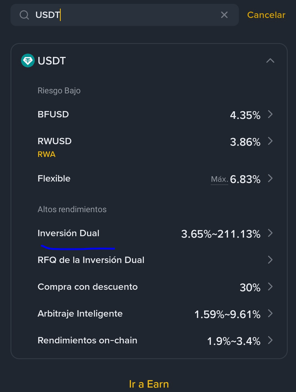This screenshot has width=296, height=392.
Task: Select Inversión Dual product label
Action: [68, 233]
